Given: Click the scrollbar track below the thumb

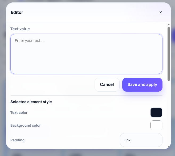Looking at the screenshot, I should pyautogui.click(x=169, y=113).
